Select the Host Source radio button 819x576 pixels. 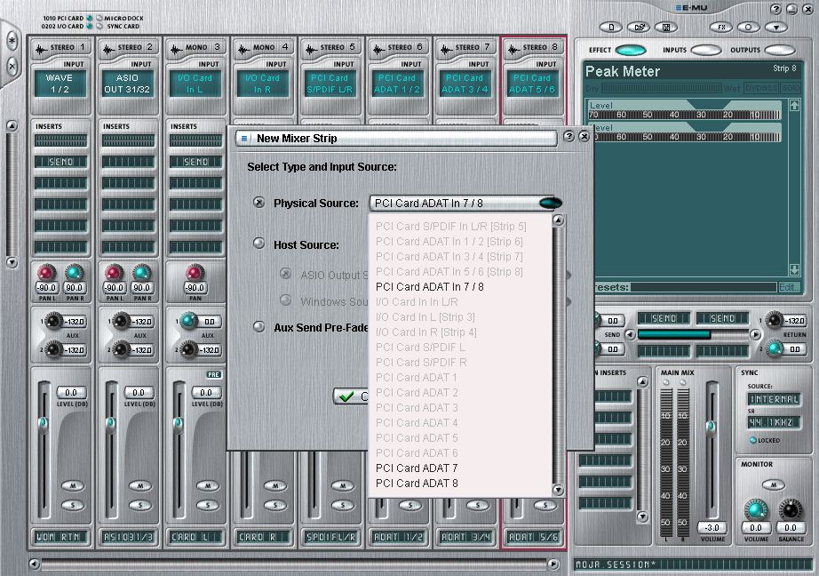point(258,244)
